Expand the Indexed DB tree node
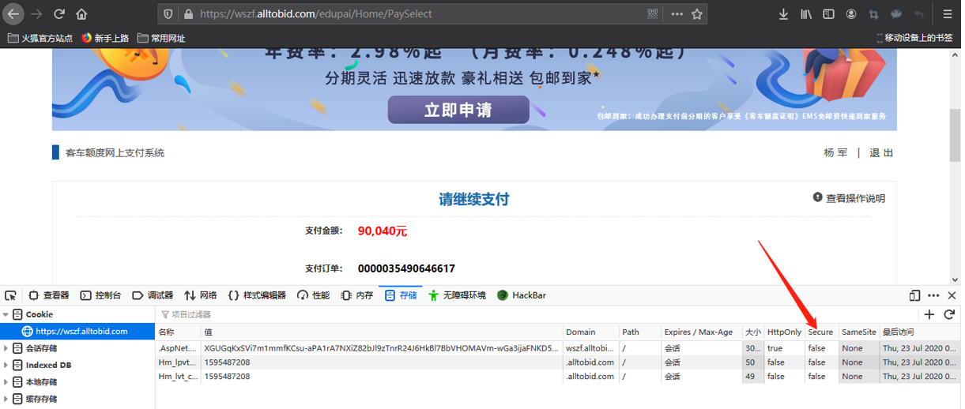965x409 pixels. pos(6,365)
